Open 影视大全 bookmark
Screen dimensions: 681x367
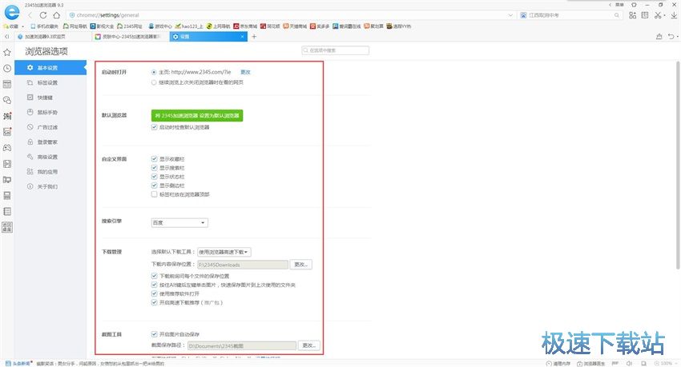[102, 26]
